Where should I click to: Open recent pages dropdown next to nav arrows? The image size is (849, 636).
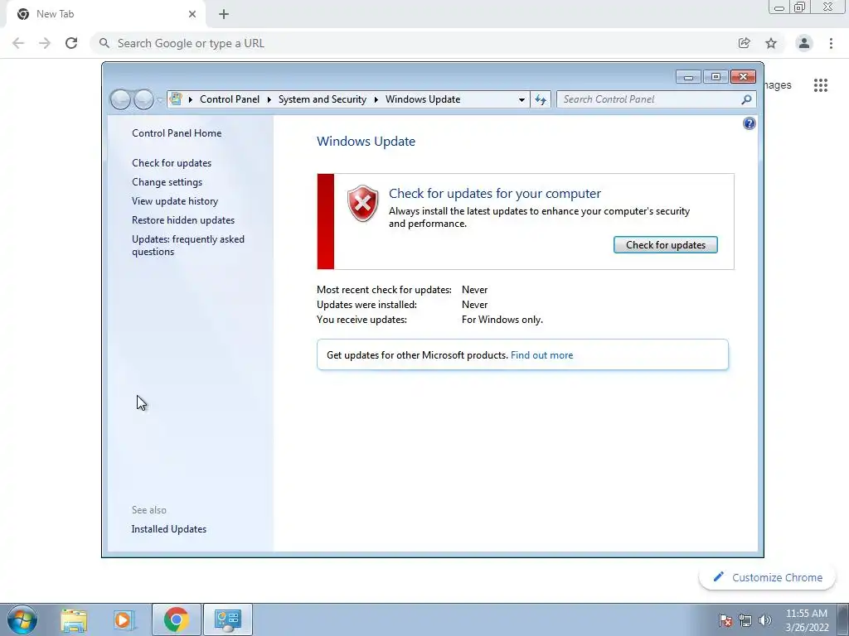pyautogui.click(x=160, y=100)
